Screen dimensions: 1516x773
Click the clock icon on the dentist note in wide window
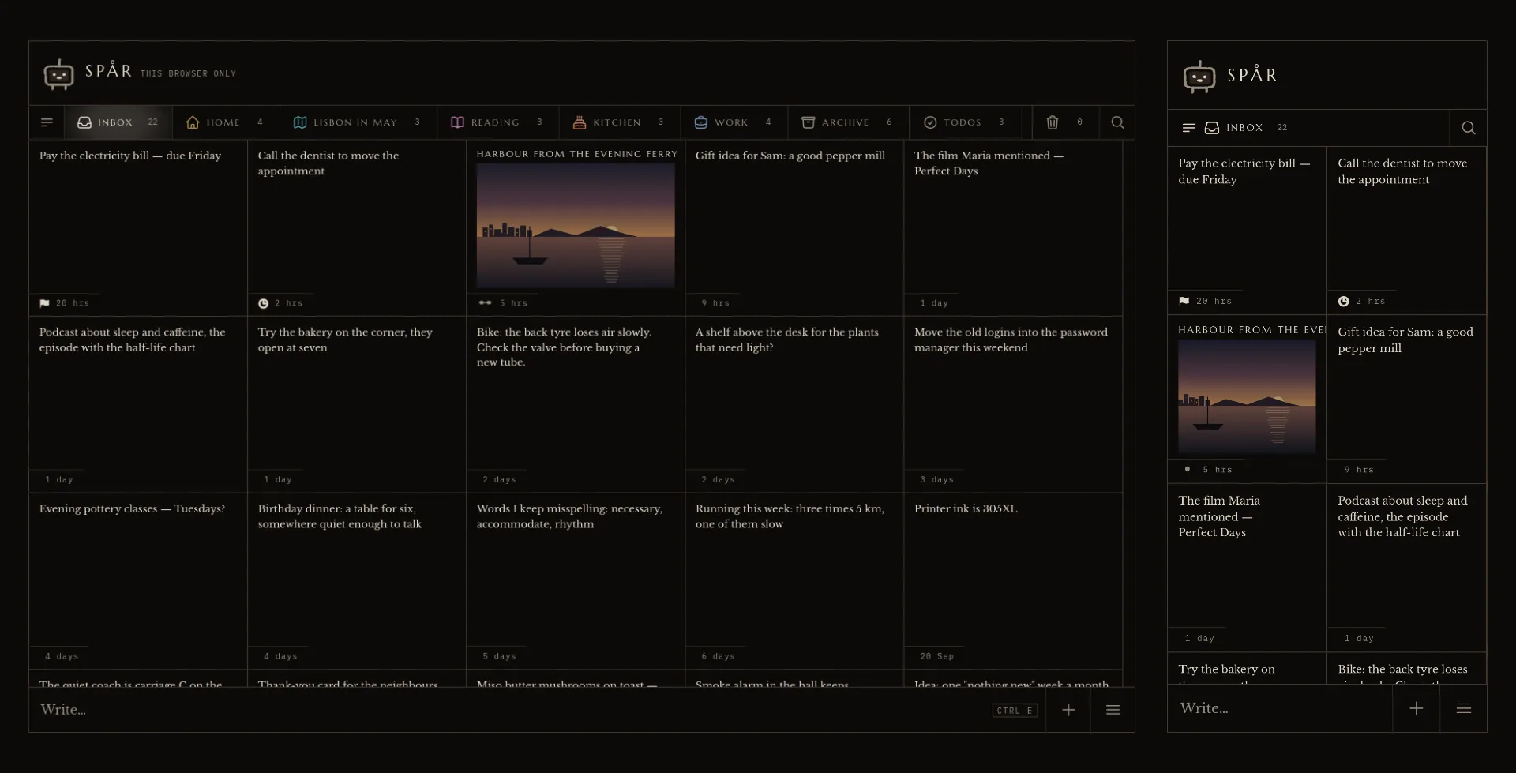pos(263,303)
